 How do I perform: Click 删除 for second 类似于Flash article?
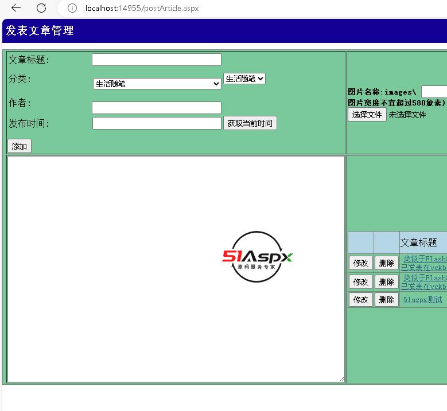coord(387,282)
